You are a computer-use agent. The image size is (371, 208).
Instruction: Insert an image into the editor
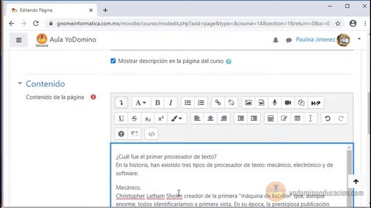pos(248,103)
